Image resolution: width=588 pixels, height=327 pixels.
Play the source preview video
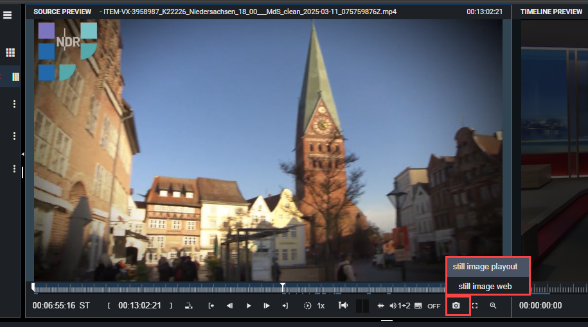tap(248, 306)
